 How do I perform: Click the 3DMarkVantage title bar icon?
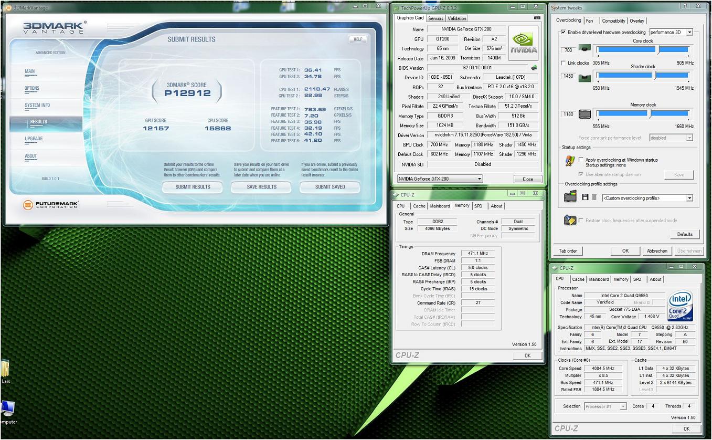tap(8, 7)
